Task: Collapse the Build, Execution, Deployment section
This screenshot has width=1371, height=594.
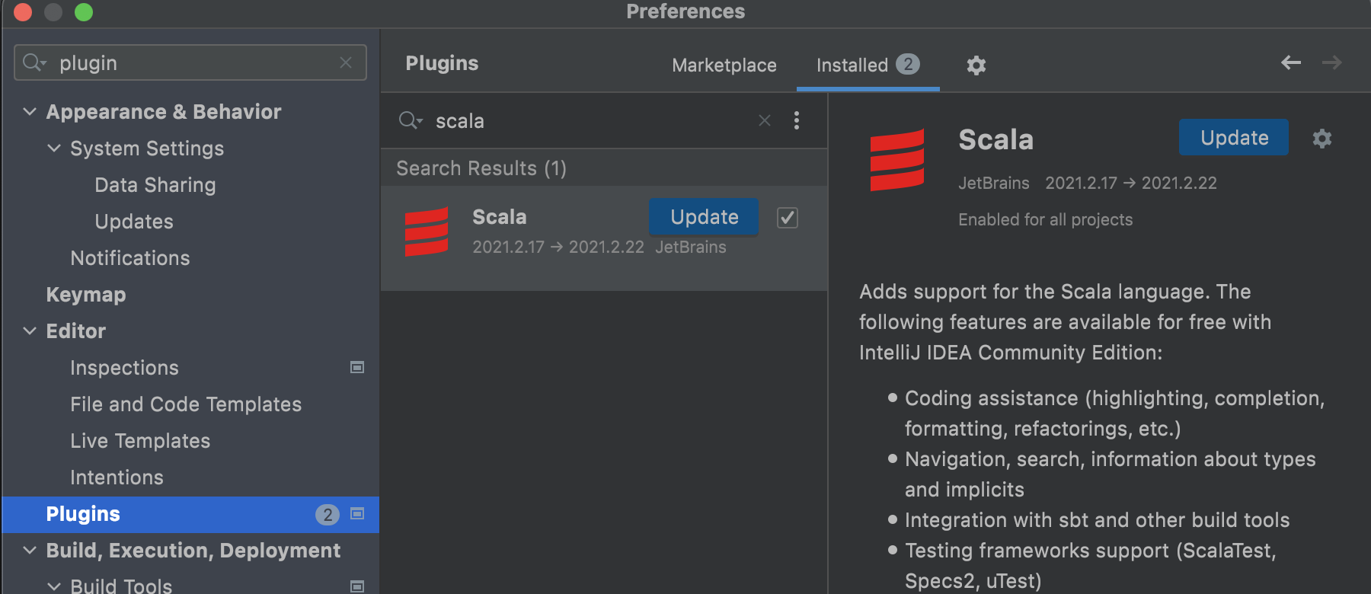Action: point(30,551)
